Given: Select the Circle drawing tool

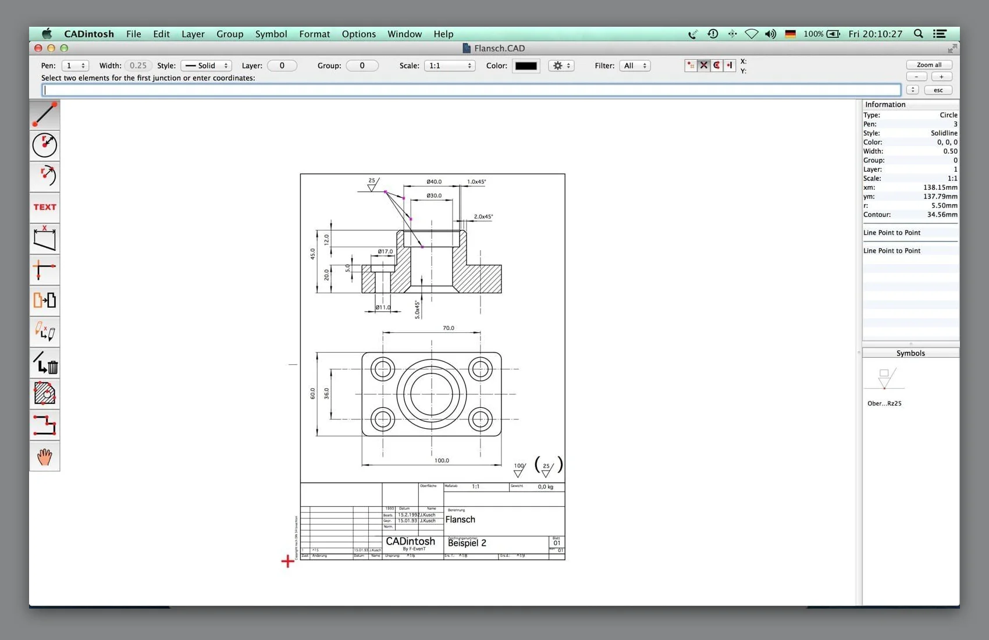Looking at the screenshot, I should click(x=45, y=145).
